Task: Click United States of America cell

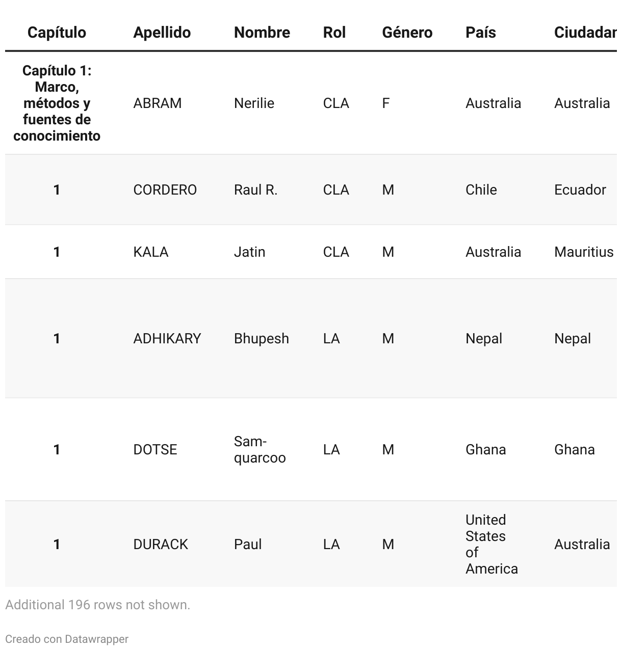Action: [x=491, y=545]
